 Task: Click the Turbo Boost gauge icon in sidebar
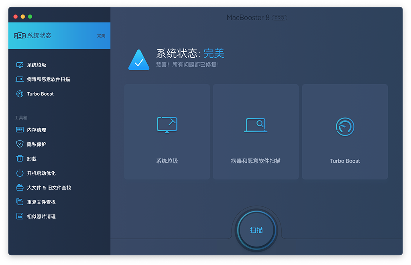click(20, 94)
